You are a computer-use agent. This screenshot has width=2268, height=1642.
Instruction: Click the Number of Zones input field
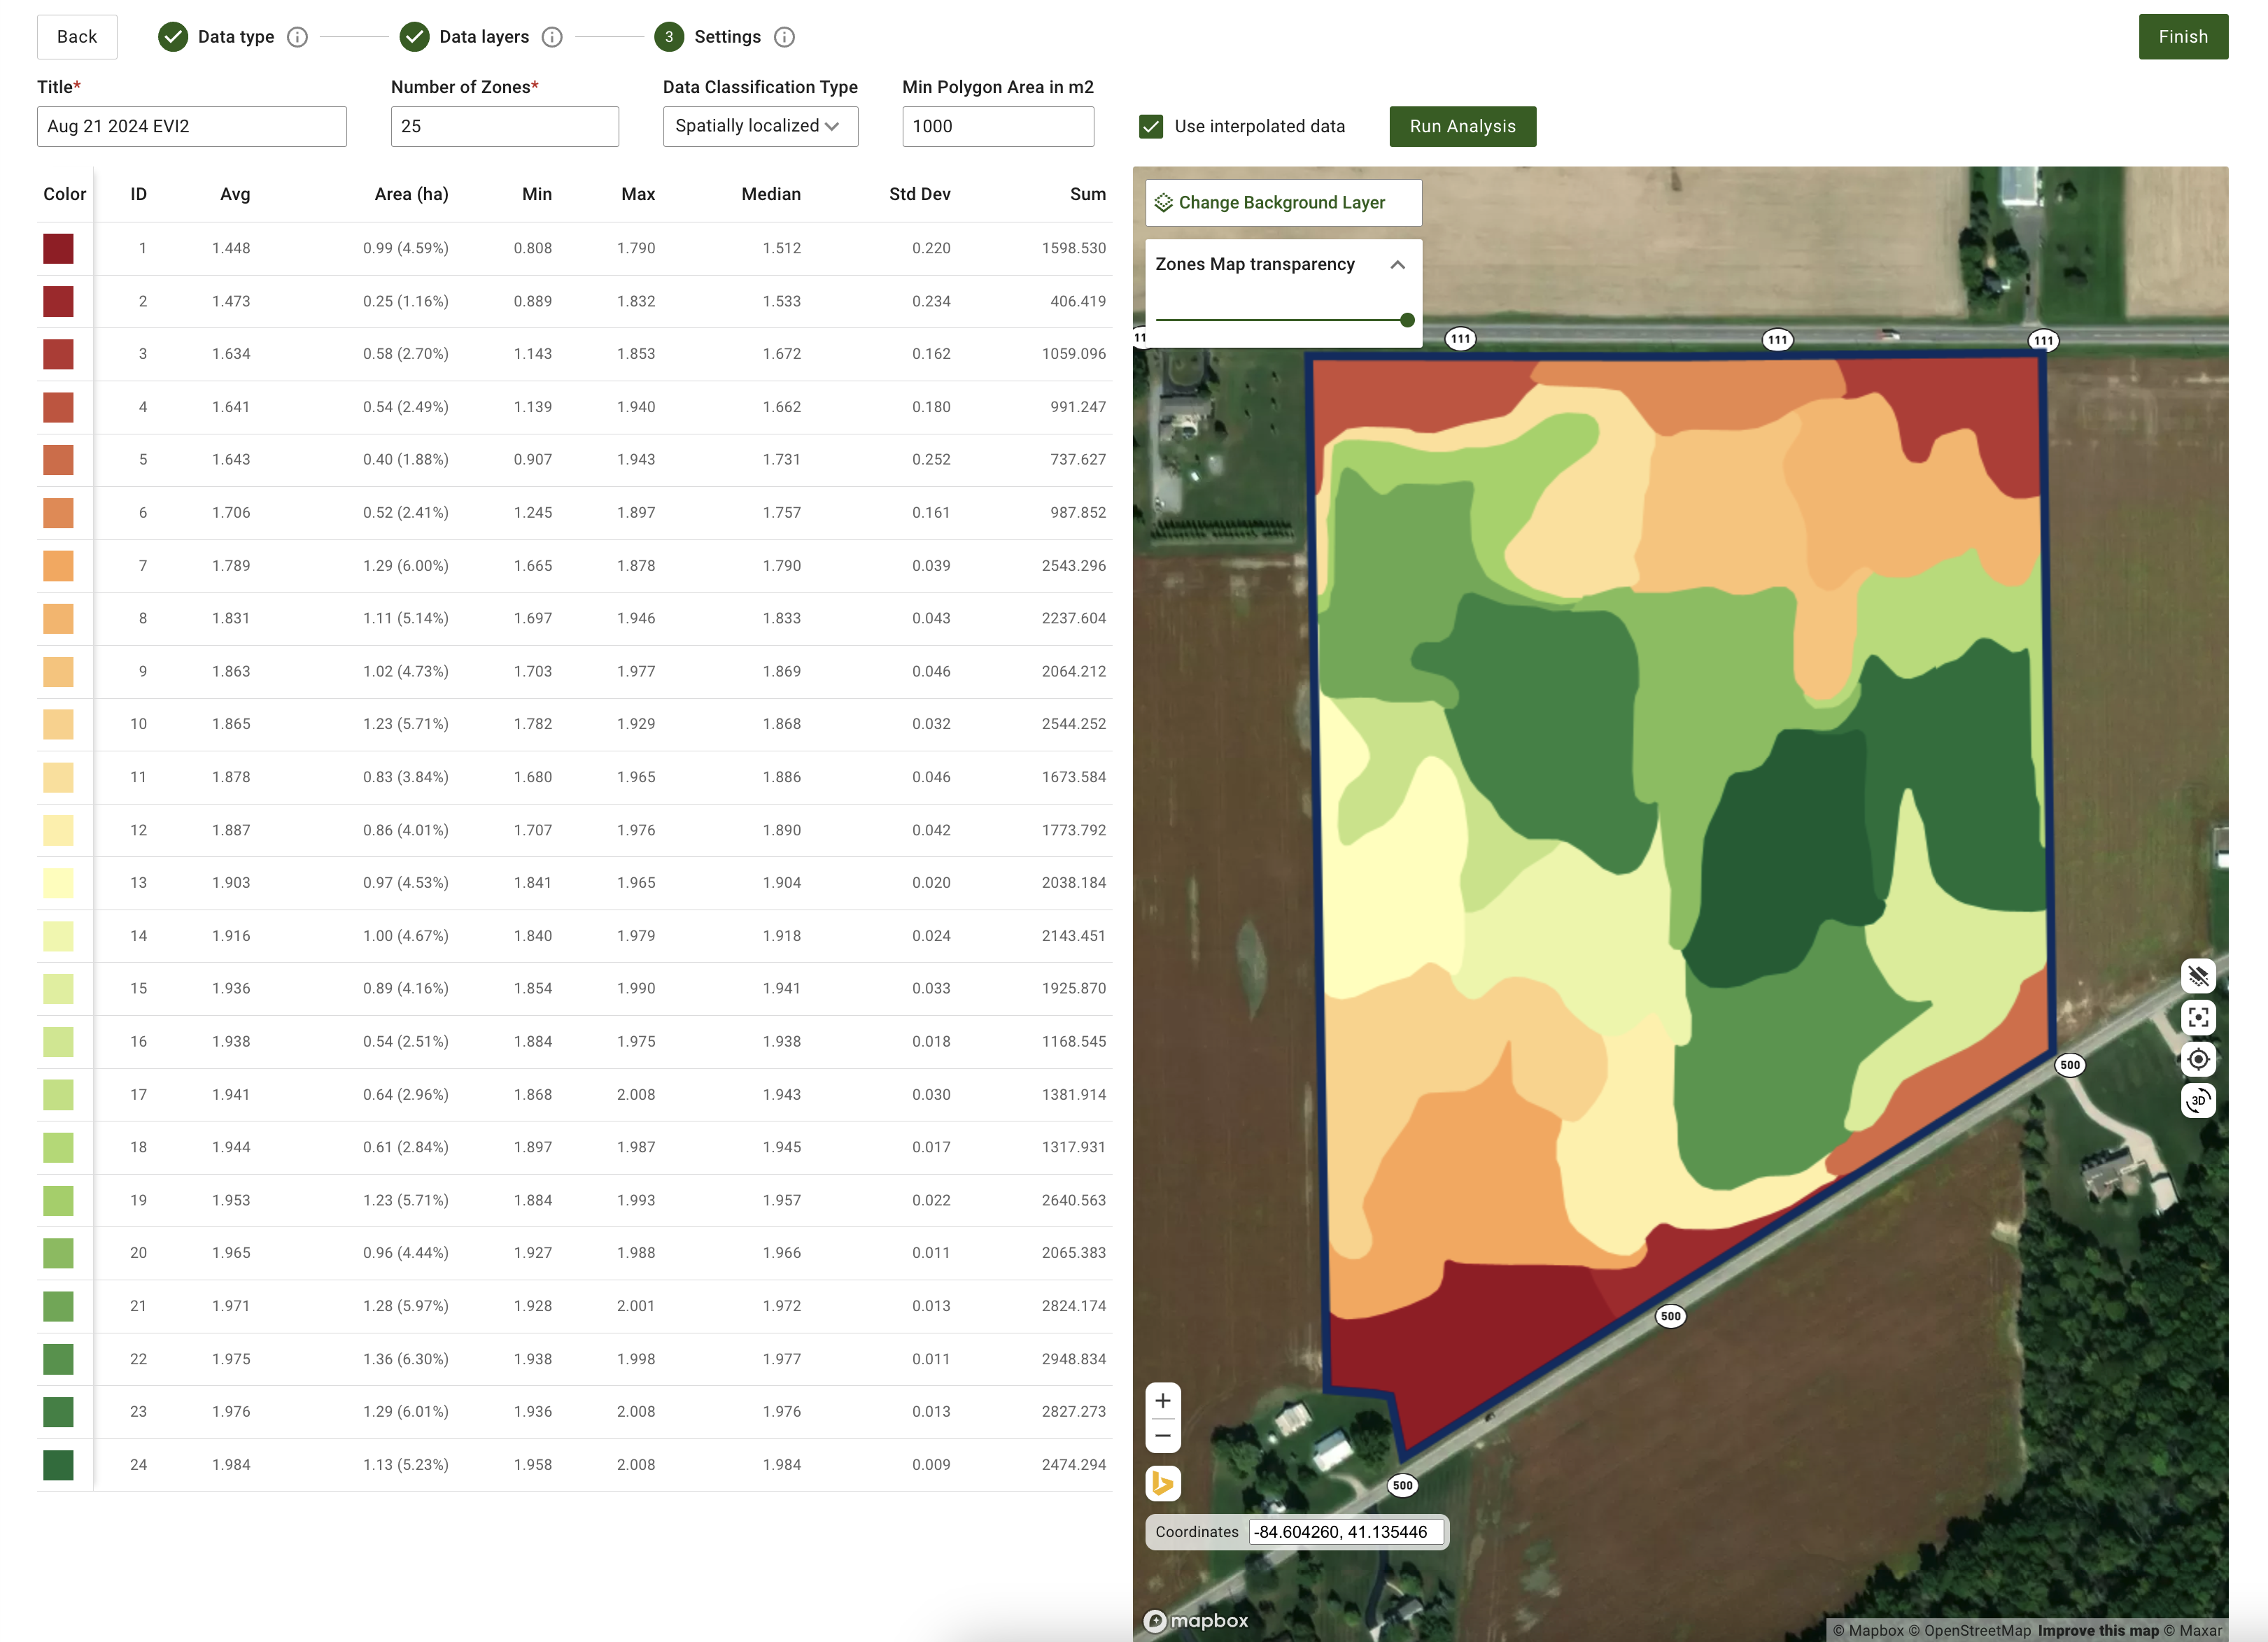click(504, 126)
